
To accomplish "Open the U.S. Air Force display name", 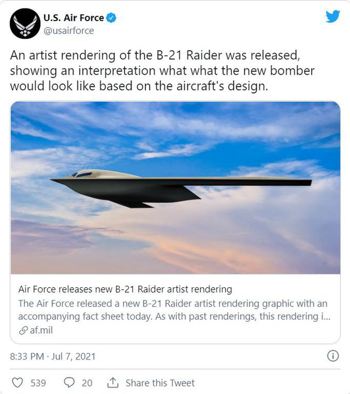I will tap(73, 18).
